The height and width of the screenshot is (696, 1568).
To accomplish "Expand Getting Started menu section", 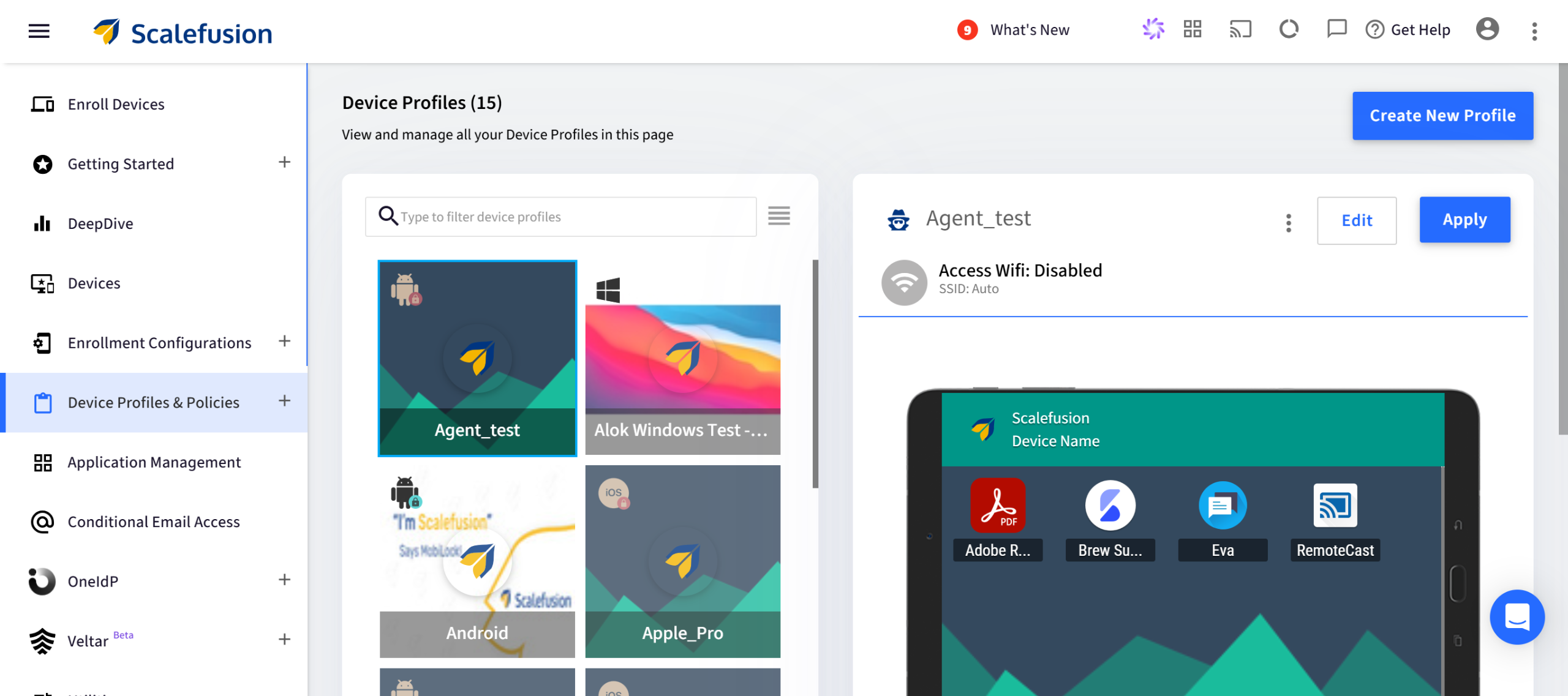I will (284, 162).
